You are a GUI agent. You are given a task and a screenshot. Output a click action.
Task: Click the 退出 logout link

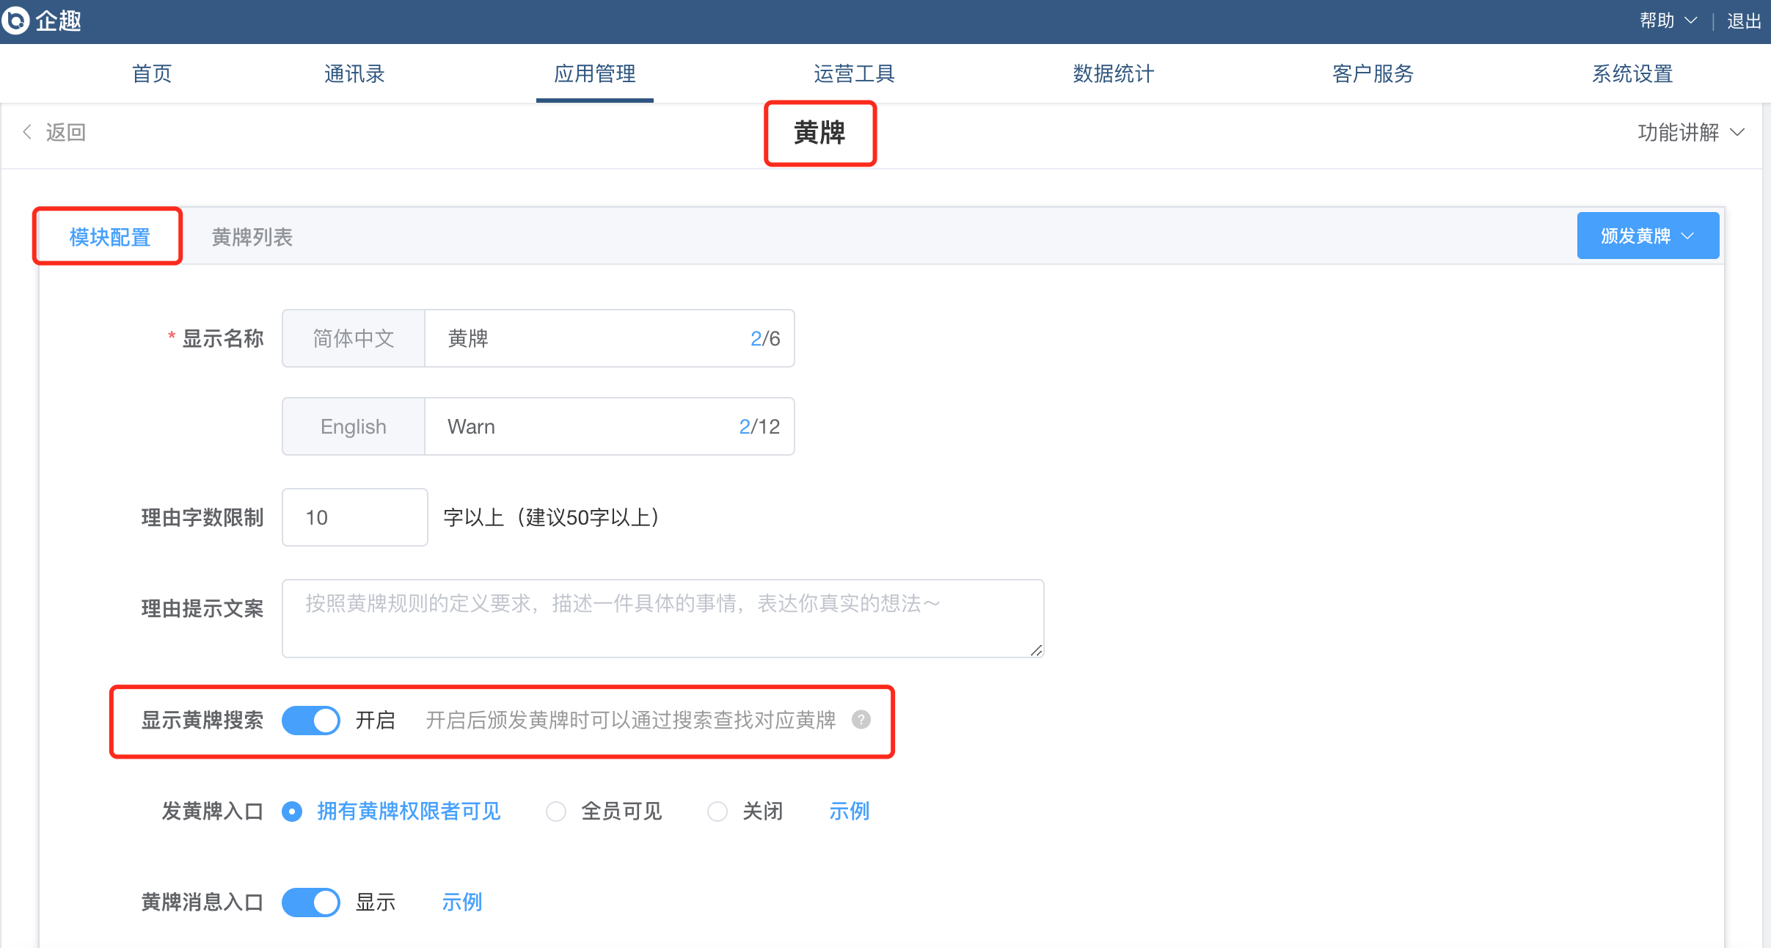pyautogui.click(x=1744, y=21)
